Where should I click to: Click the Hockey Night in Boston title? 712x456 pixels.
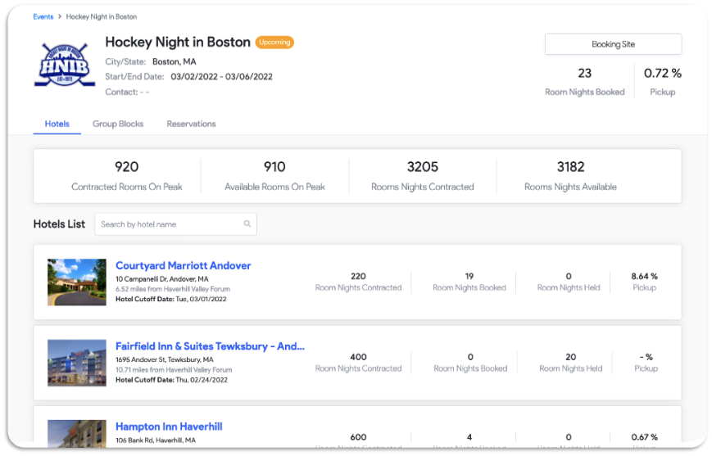coord(178,43)
